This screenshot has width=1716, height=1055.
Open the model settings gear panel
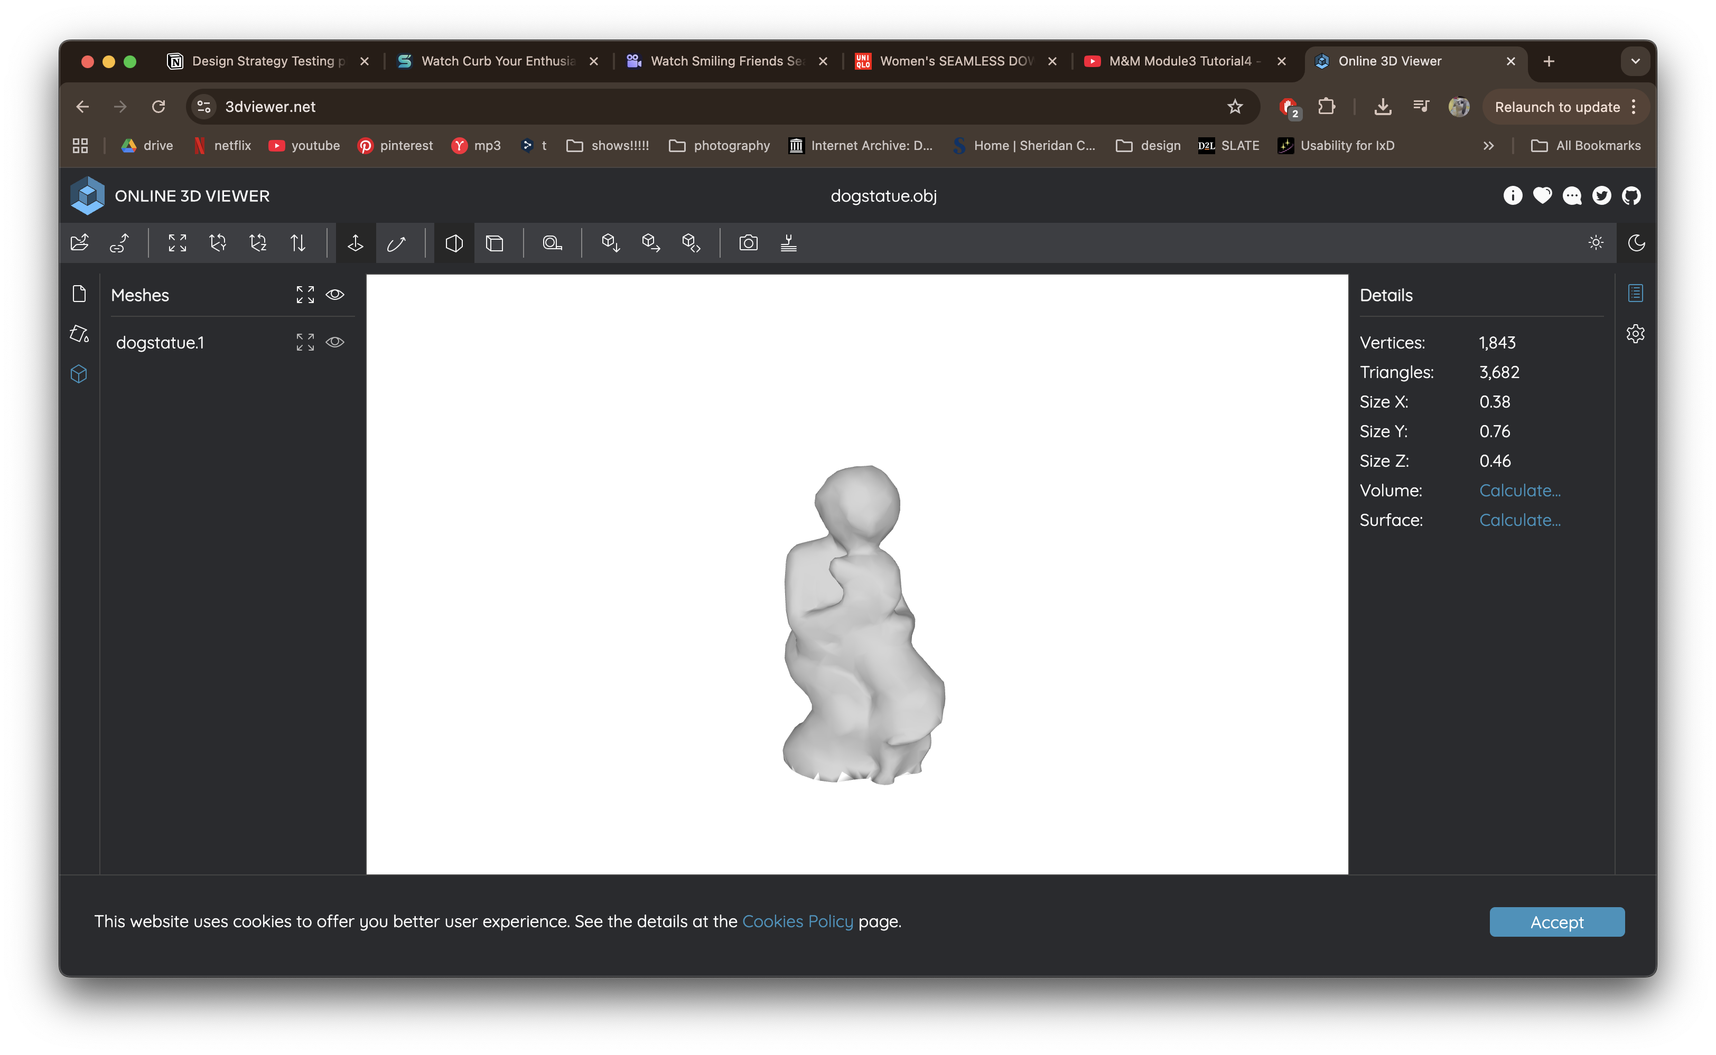coord(1636,334)
